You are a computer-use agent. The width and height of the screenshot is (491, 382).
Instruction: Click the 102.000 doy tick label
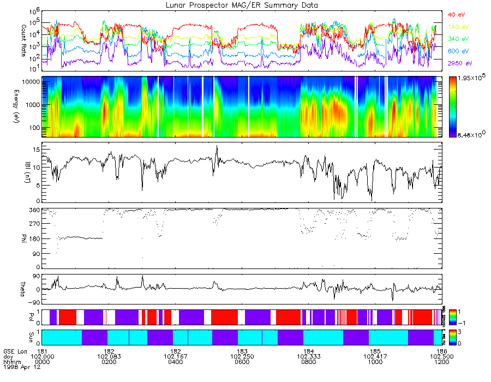click(x=42, y=357)
